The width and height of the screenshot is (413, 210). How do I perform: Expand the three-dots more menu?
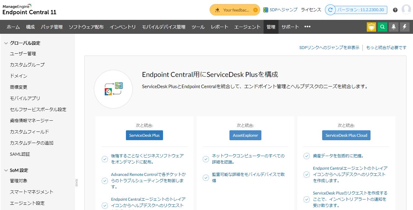pyautogui.click(x=307, y=27)
